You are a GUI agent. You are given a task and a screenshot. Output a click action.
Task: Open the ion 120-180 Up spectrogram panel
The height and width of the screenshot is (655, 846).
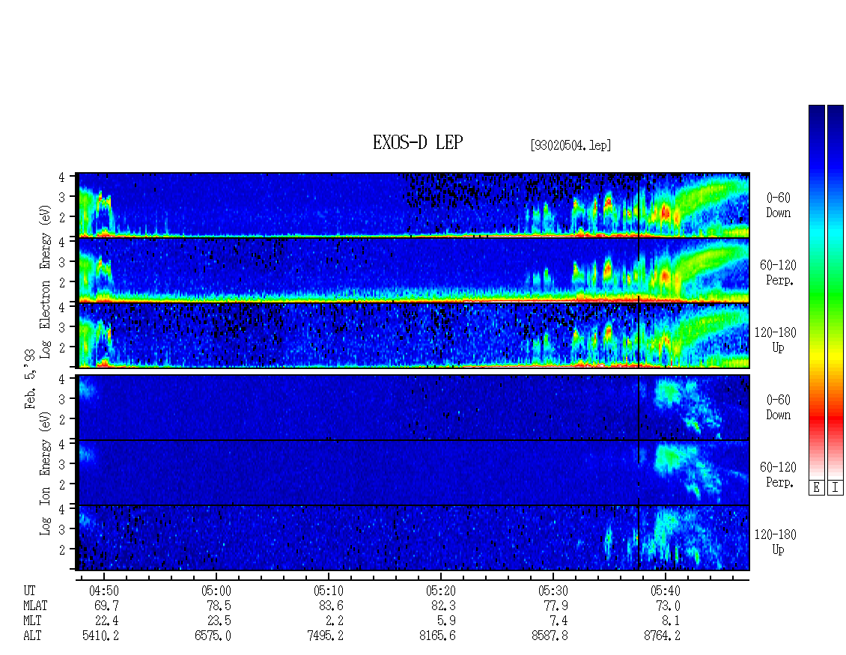tap(414, 538)
